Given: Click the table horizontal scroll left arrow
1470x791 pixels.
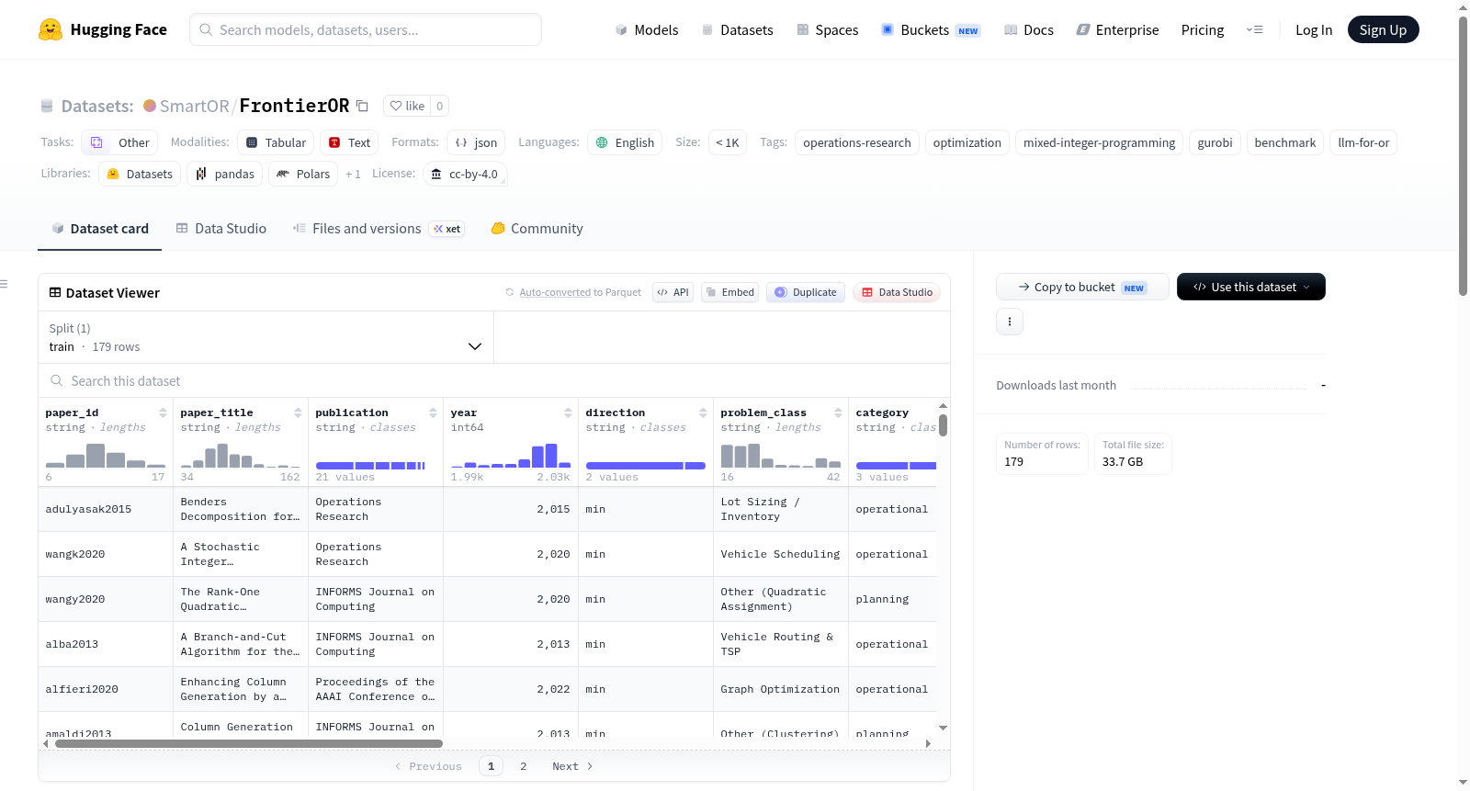Looking at the screenshot, I should (x=46, y=743).
